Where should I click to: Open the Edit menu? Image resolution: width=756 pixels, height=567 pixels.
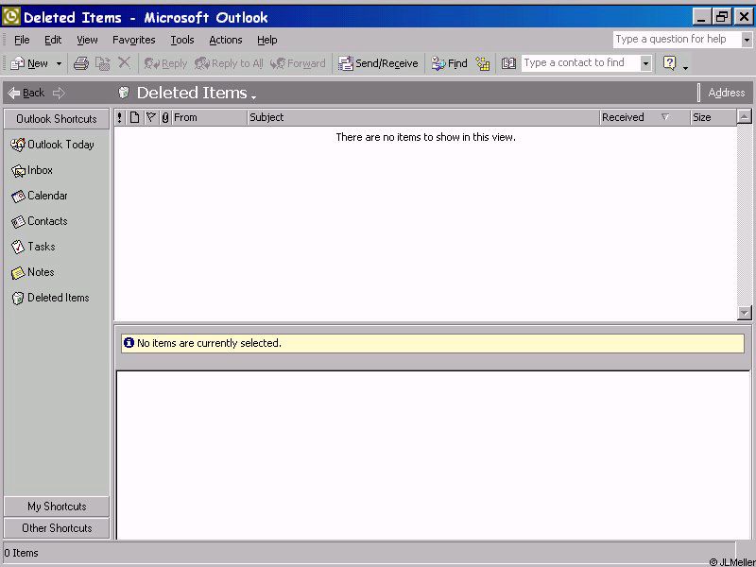pyautogui.click(x=53, y=40)
